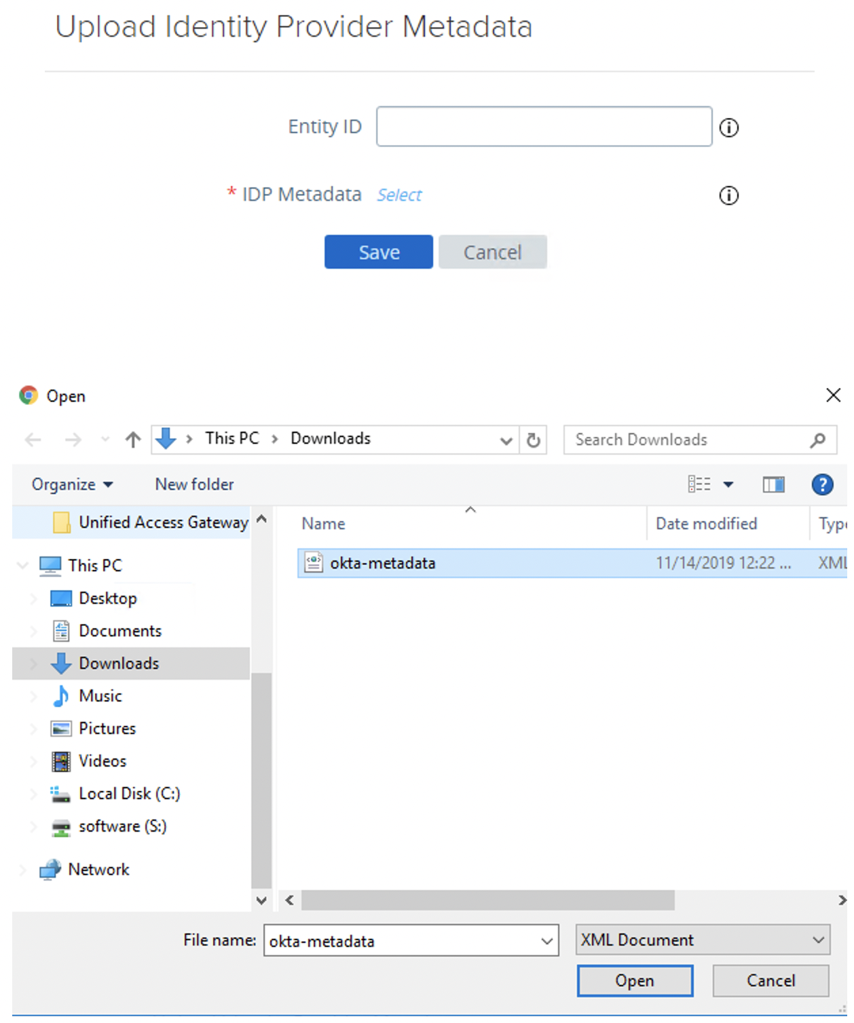Open the file dialog help icon
The height and width of the screenshot is (1023, 854).
point(822,484)
